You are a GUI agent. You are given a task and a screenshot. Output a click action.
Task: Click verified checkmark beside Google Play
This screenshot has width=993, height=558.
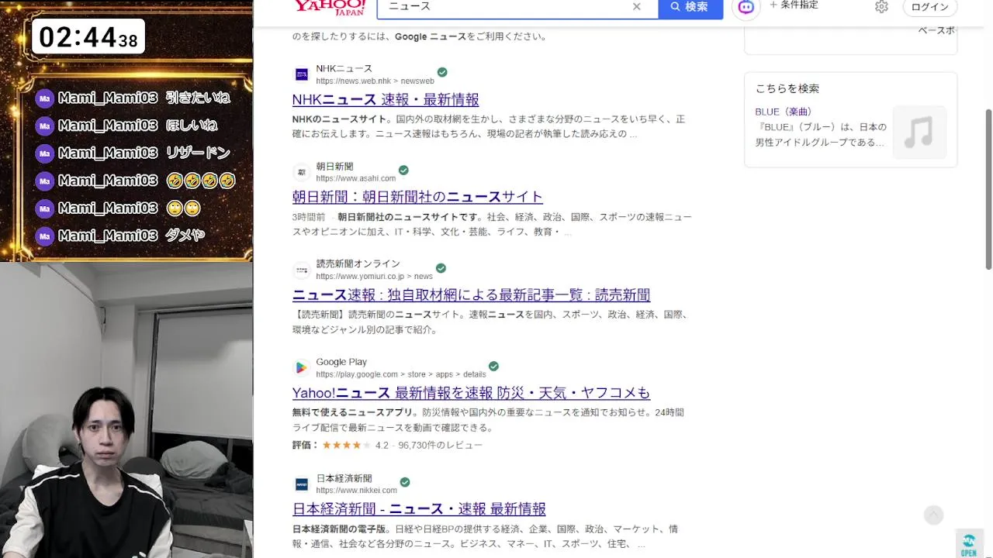click(x=493, y=366)
